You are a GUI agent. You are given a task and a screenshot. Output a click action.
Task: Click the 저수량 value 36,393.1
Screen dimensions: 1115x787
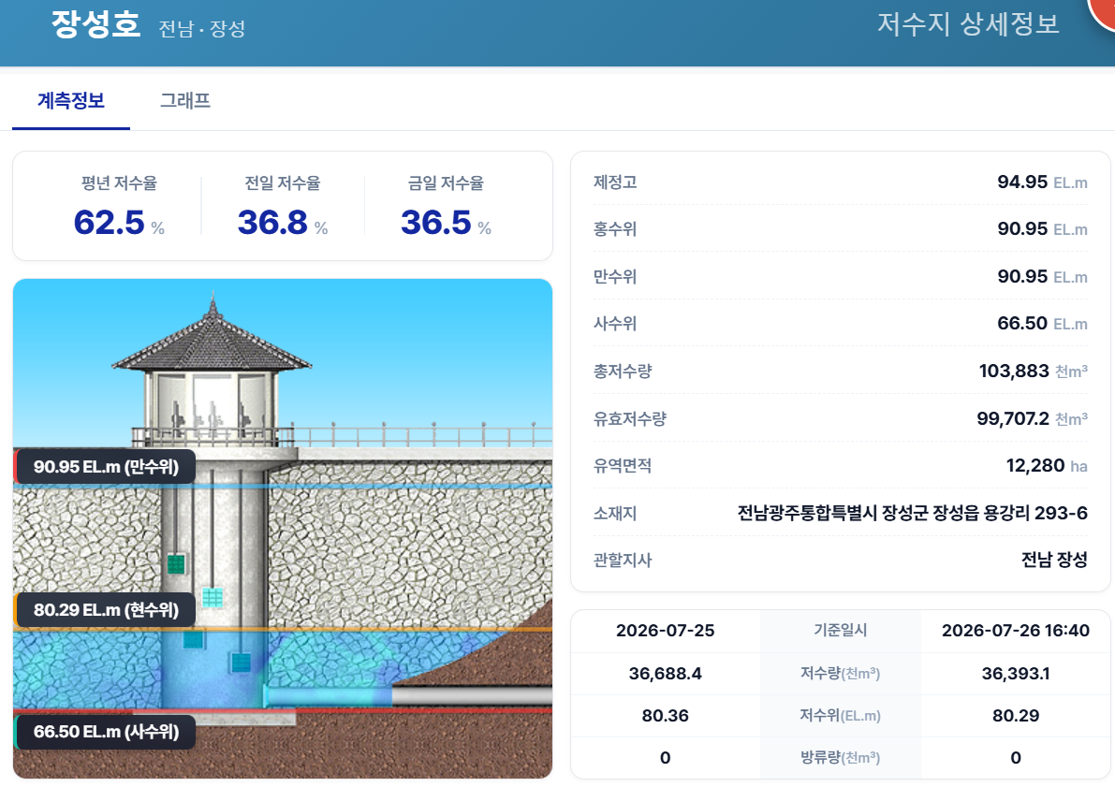coord(1016,673)
